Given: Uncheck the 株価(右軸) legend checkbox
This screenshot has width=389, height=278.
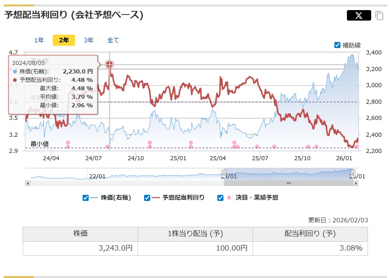Looking at the screenshot, I should (x=85, y=198).
